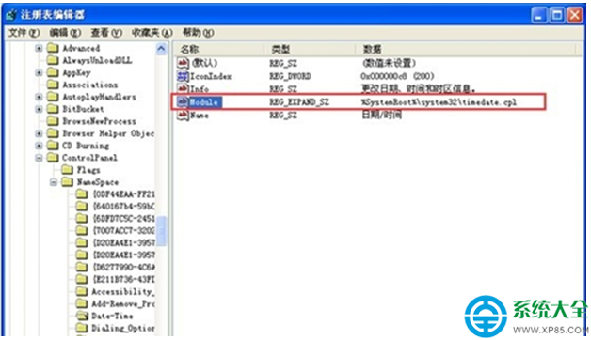Click the Add-Remove_Programs folder icon
The image size is (591, 340).
pyautogui.click(x=82, y=303)
